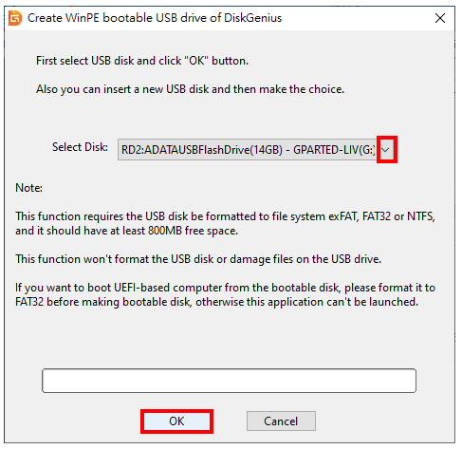
Task: Click the "at least 800MB free space" line
Action: [126, 231]
